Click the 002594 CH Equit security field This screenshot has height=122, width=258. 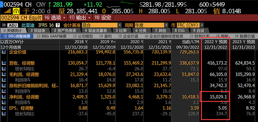click(21, 18)
